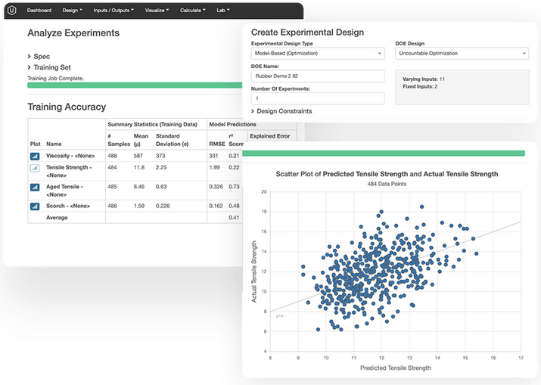Viewport: 541px width, 385px height.
Task: Click the hexagon logo icon in the navbar
Action: coord(12,11)
